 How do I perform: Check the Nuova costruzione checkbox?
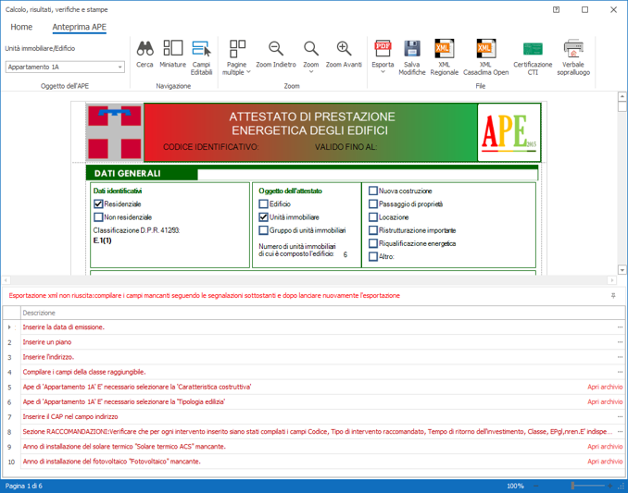click(x=373, y=191)
